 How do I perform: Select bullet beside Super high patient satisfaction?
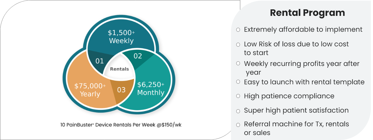click(238, 111)
